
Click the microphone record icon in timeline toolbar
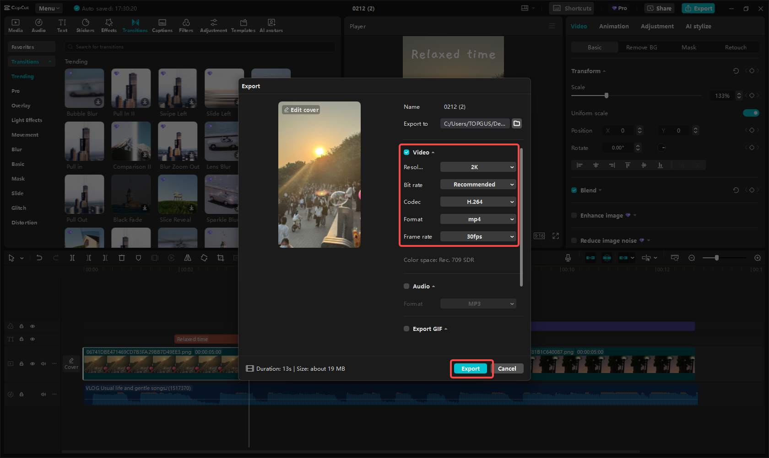click(568, 258)
